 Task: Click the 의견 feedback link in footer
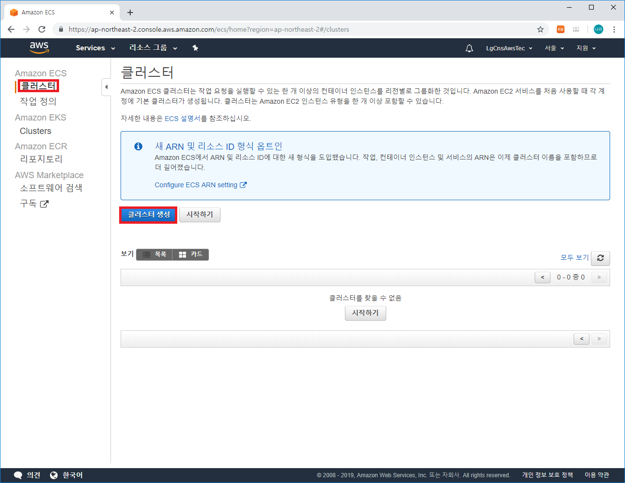click(34, 475)
